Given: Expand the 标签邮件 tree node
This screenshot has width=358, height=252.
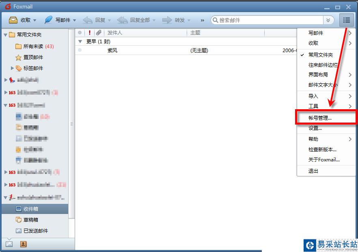Looking at the screenshot, I should (x=12, y=68).
